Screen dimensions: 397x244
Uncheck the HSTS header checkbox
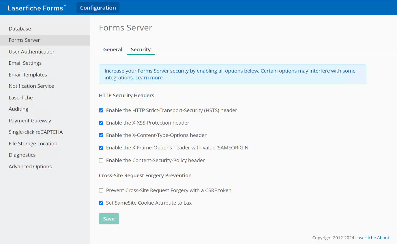[101, 110]
